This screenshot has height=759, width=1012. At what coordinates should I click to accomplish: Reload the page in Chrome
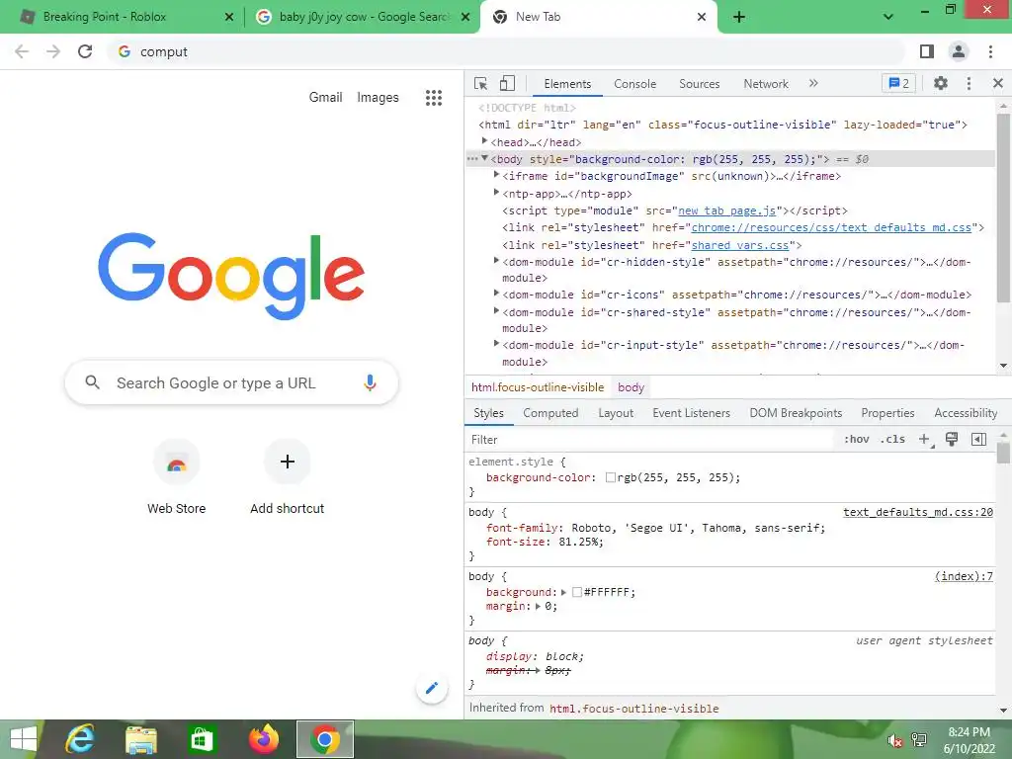click(x=85, y=51)
